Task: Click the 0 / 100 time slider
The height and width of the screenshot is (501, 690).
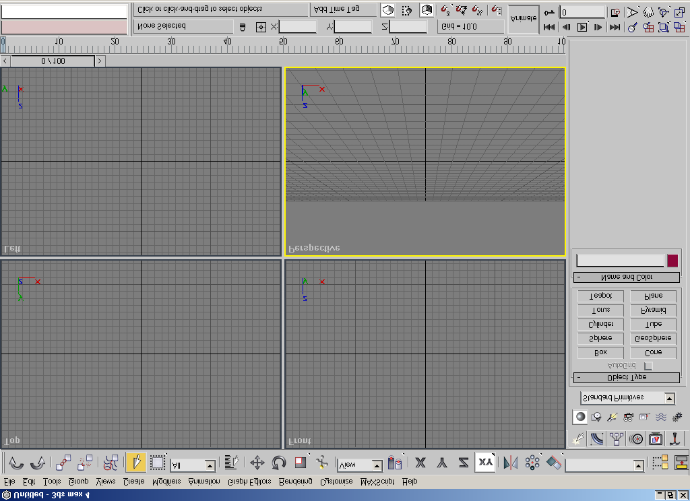Action: point(53,61)
